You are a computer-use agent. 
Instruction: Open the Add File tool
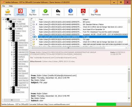pyautogui.click(x=8, y=12)
